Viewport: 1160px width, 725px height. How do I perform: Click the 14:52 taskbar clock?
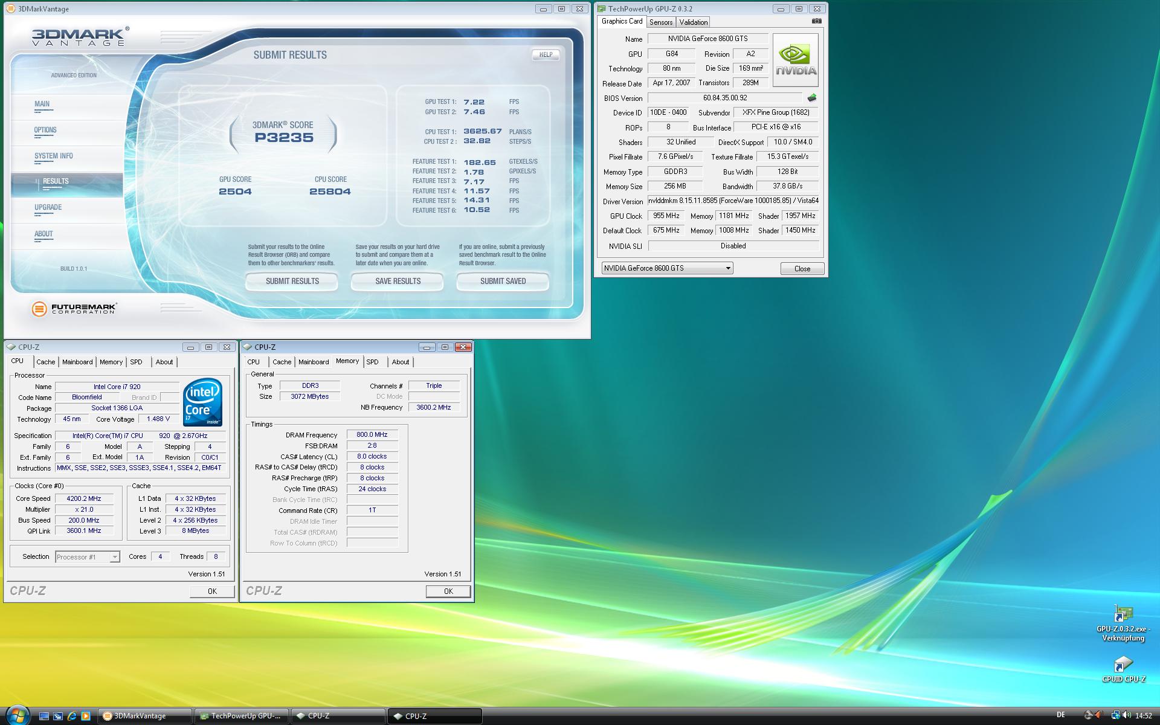(x=1143, y=716)
